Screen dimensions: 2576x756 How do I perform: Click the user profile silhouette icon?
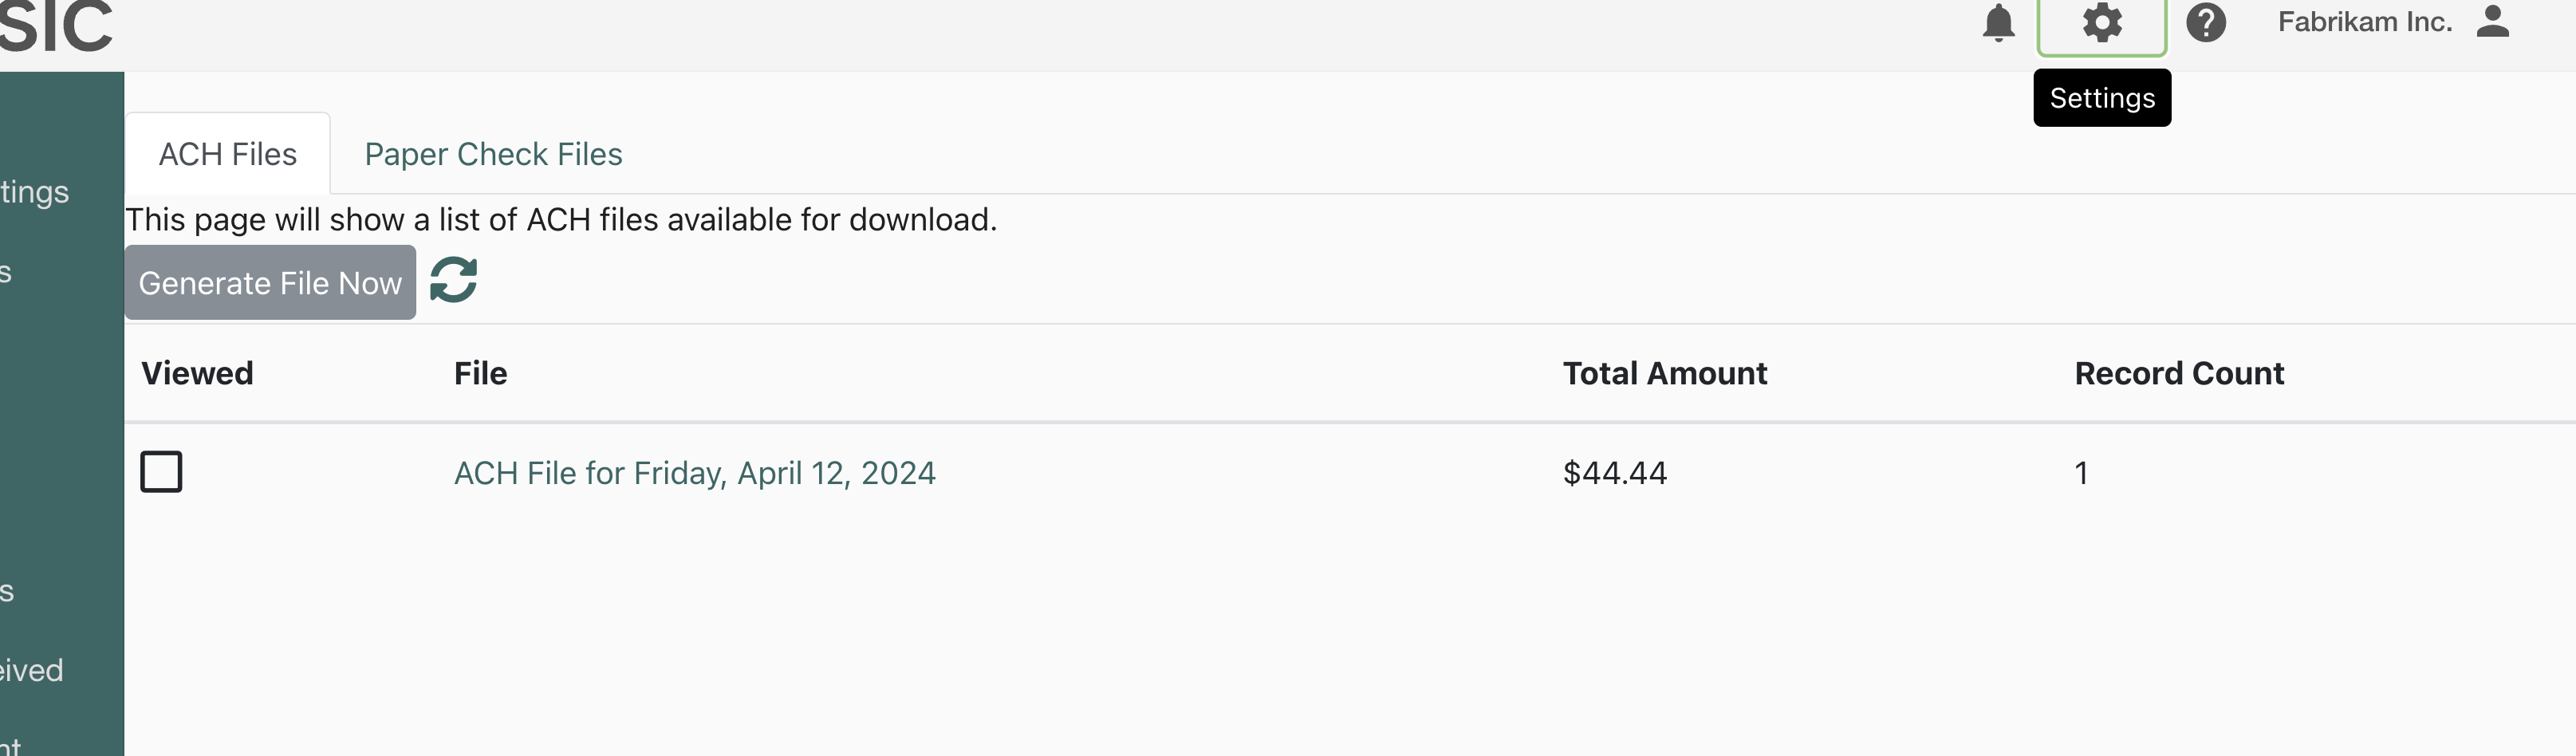(x=2493, y=21)
